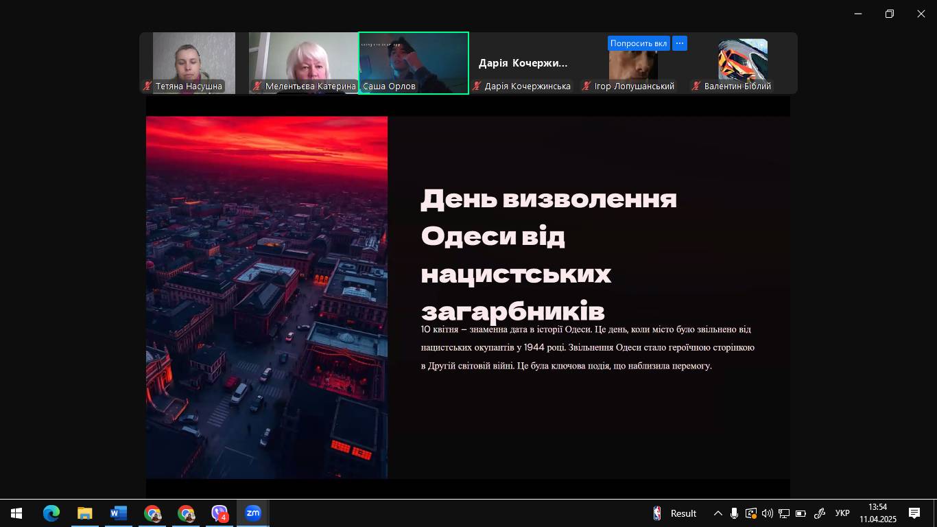
Task: Select Тетяна Насушна's video thumbnail
Action: pyautogui.click(x=194, y=63)
